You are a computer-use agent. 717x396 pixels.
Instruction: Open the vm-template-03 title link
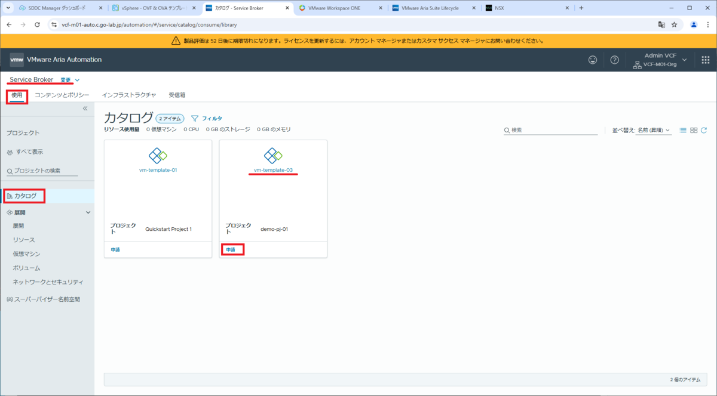pyautogui.click(x=273, y=170)
